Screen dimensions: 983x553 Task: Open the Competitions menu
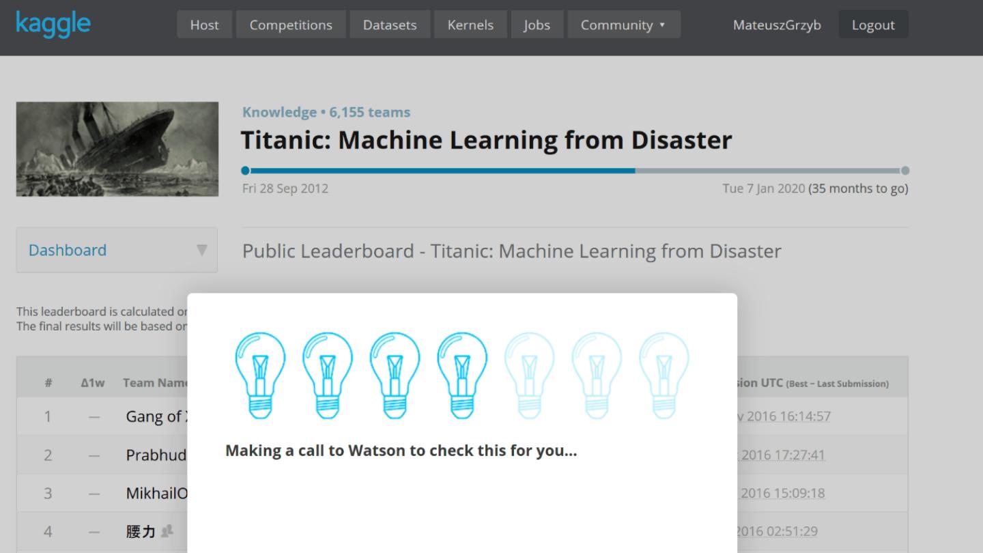tap(291, 25)
